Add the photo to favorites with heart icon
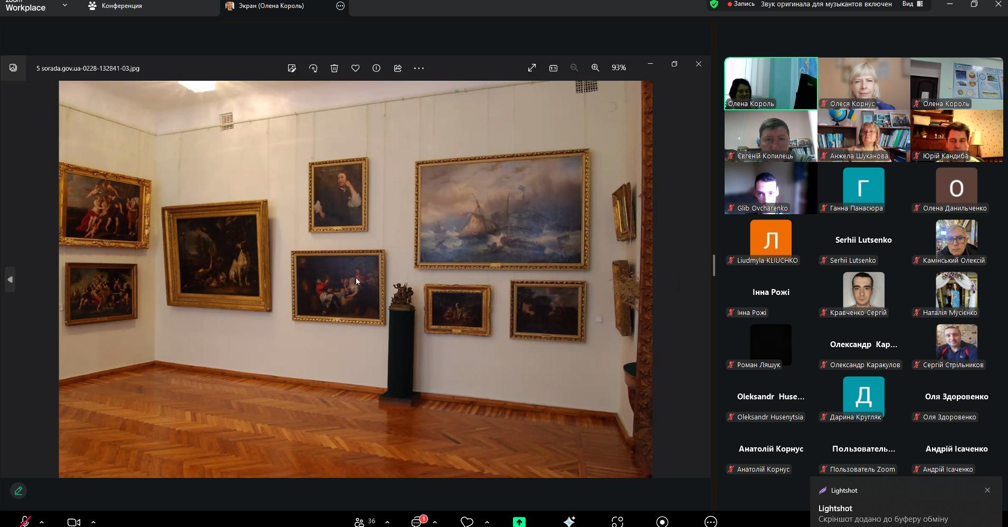 pyautogui.click(x=355, y=68)
